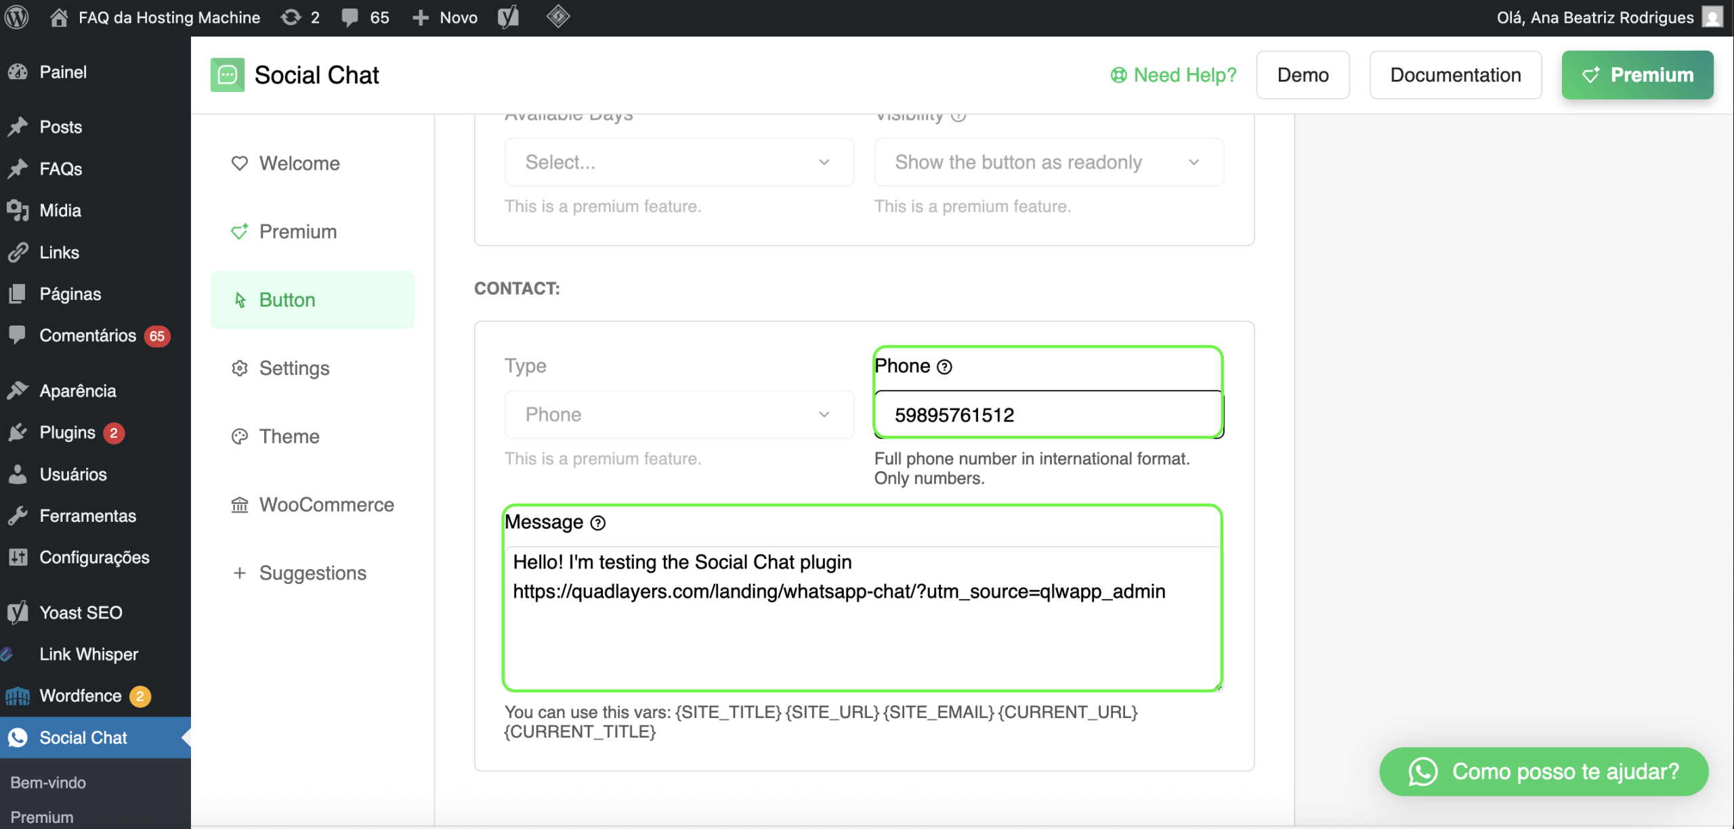Open Social Chat in the admin menu
1734x829 pixels.
(x=96, y=738)
